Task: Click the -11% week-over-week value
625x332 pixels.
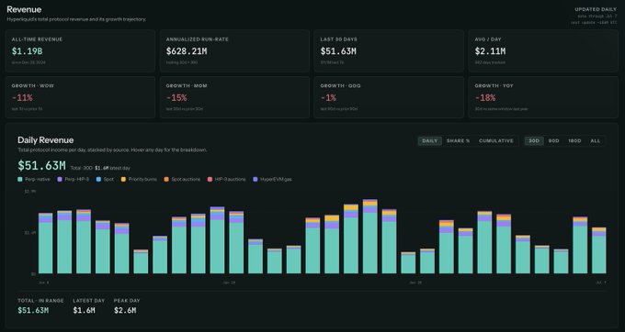Action: tap(22, 98)
